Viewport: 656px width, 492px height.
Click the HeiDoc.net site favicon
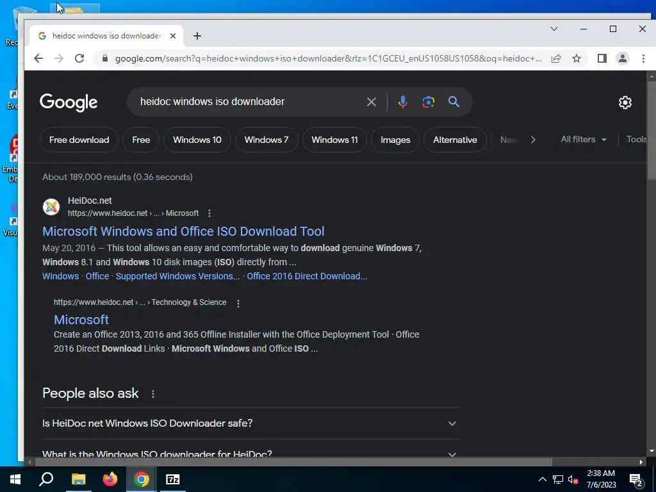tap(51, 207)
